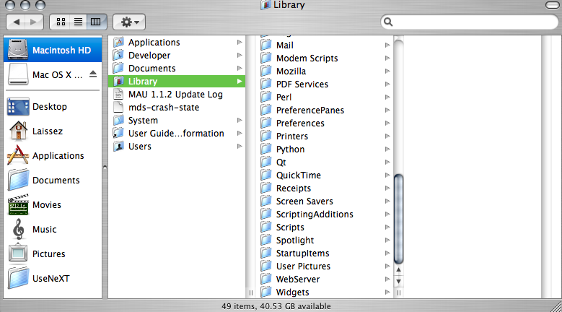Image resolution: width=562 pixels, height=312 pixels.
Task: Click the search magnifier icon
Action: pyautogui.click(x=388, y=22)
